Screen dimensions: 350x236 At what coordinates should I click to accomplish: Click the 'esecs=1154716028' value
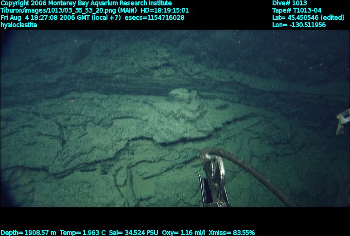click(x=155, y=17)
